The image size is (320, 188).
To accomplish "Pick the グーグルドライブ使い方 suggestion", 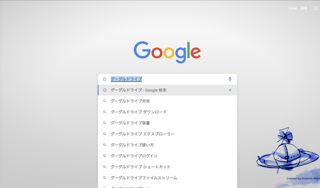I will 132,145.
